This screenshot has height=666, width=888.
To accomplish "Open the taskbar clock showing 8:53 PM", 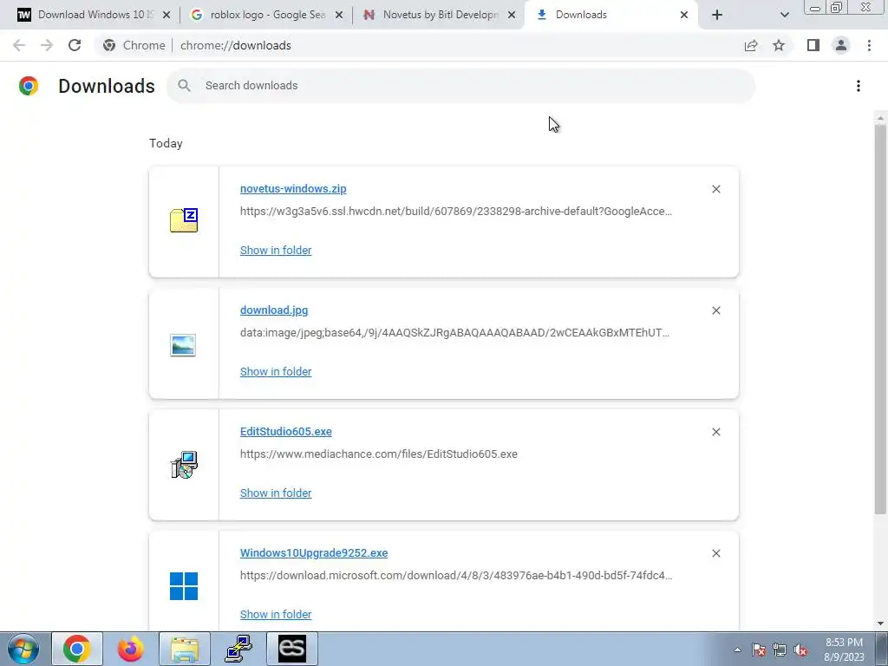I will coord(844,650).
